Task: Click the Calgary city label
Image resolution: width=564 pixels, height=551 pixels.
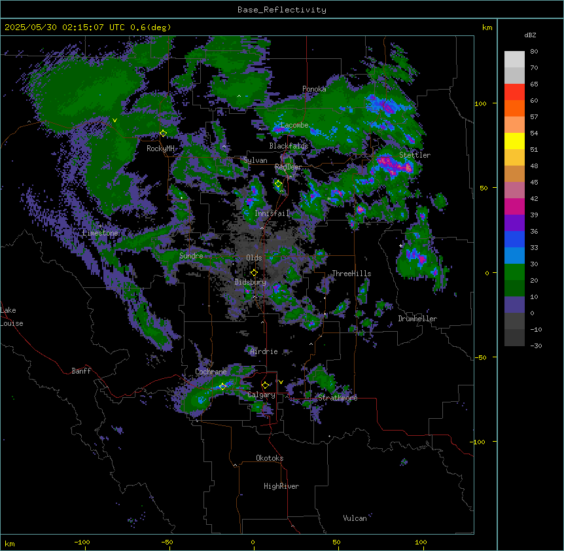Action: point(262,395)
